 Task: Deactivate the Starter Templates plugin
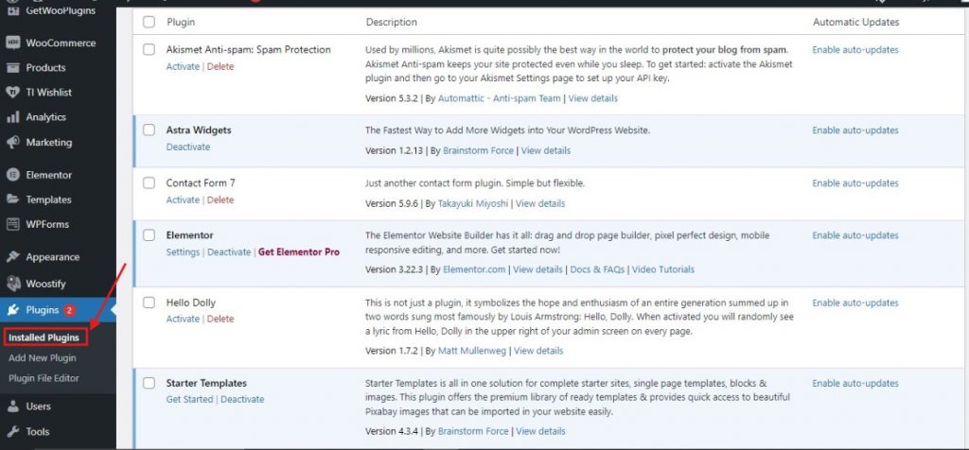pyautogui.click(x=242, y=399)
